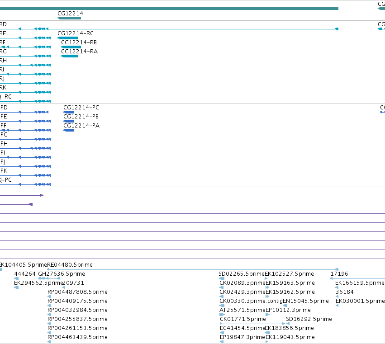The width and height of the screenshot is (385, 344).
Task: Select the Q-PC protein row label
Action: click(x=5, y=180)
